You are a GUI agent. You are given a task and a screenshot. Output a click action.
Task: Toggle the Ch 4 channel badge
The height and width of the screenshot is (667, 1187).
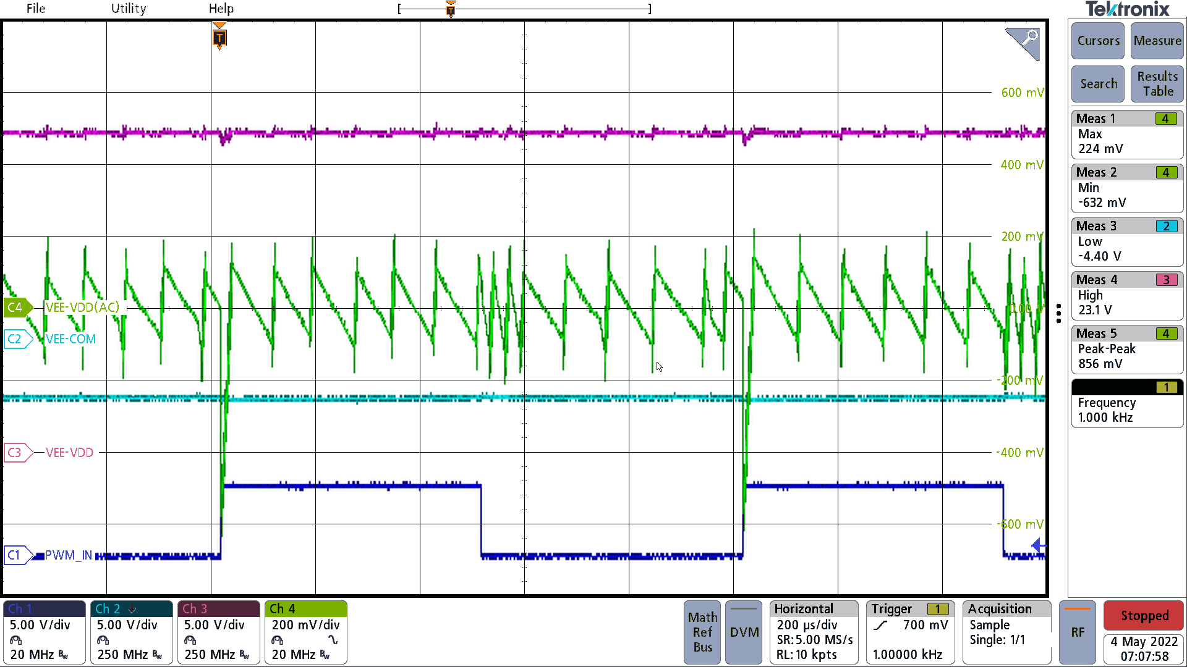coord(305,632)
